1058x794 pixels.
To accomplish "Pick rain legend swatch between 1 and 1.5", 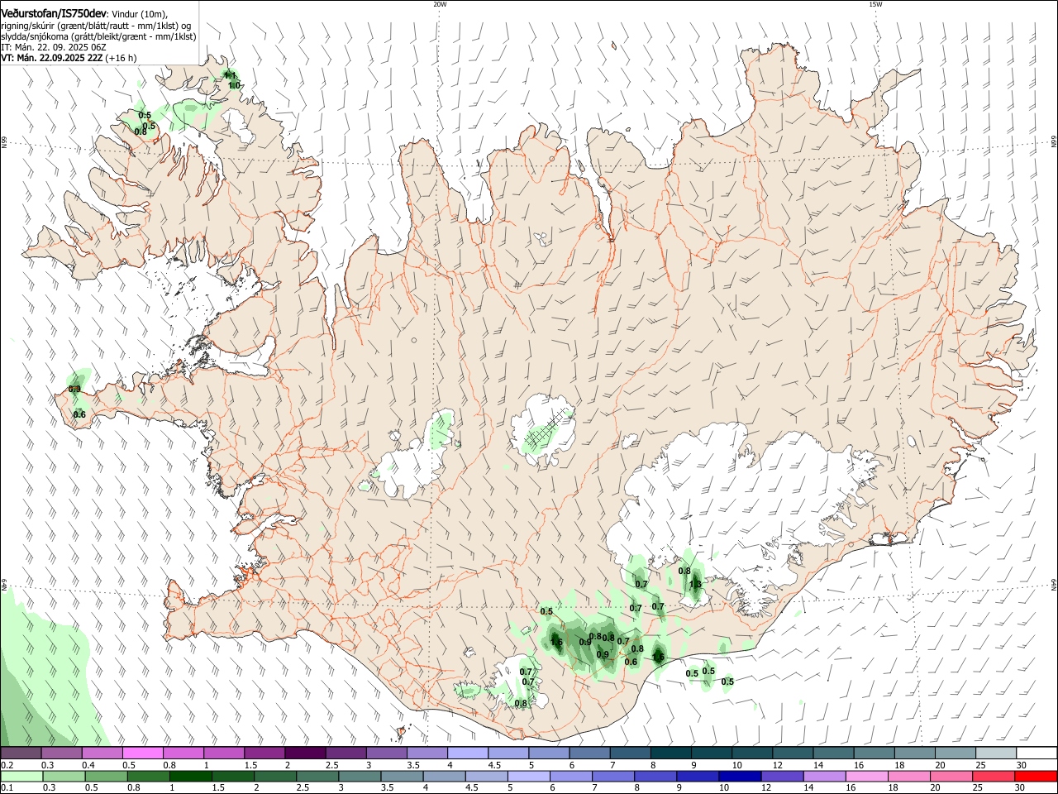I will coord(190,776).
